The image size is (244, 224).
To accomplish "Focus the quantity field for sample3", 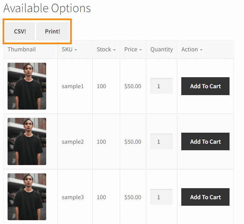I will tap(161, 197).
